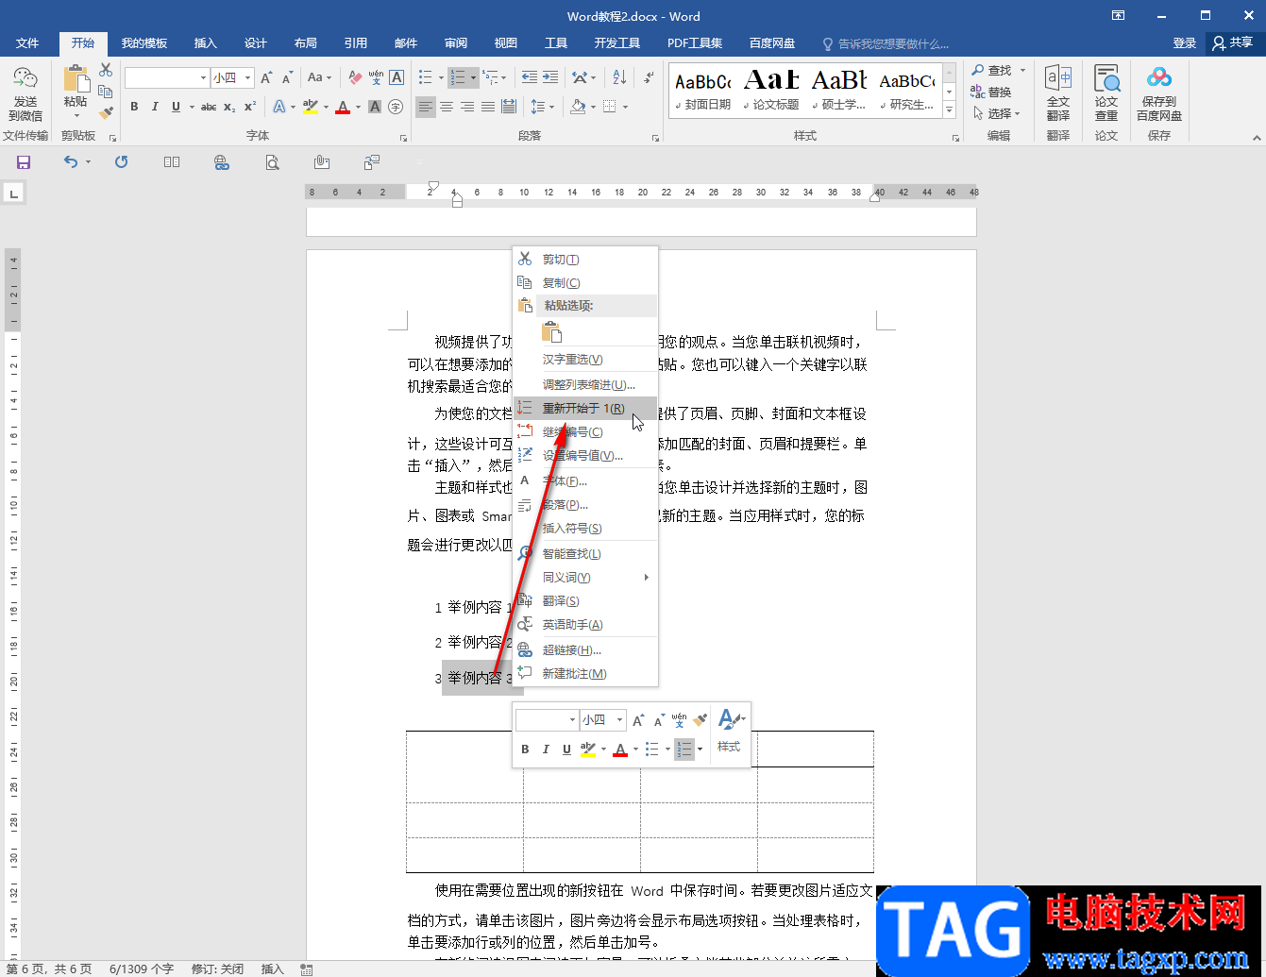Click the ribbon Grow Font icon
The width and height of the screenshot is (1266, 977).
point(266,77)
